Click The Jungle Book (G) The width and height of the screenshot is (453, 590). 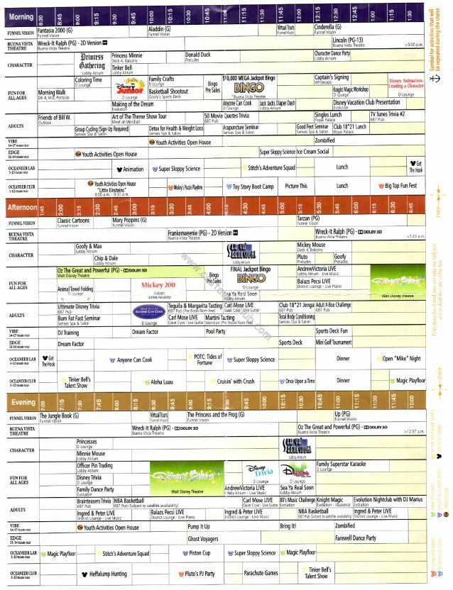[59, 416]
